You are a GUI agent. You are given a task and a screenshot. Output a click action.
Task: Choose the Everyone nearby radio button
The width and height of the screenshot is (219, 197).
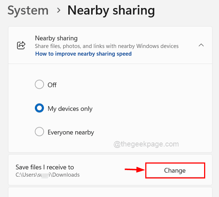pyautogui.click(x=39, y=132)
